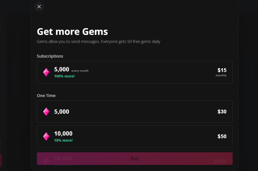This screenshot has height=171, width=258.
Task: Click the gem icon beside 10,000 gems
Action: pos(46,136)
